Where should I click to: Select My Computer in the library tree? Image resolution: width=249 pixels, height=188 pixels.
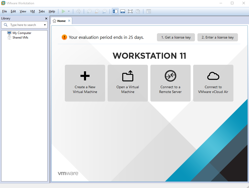[x=22, y=33]
